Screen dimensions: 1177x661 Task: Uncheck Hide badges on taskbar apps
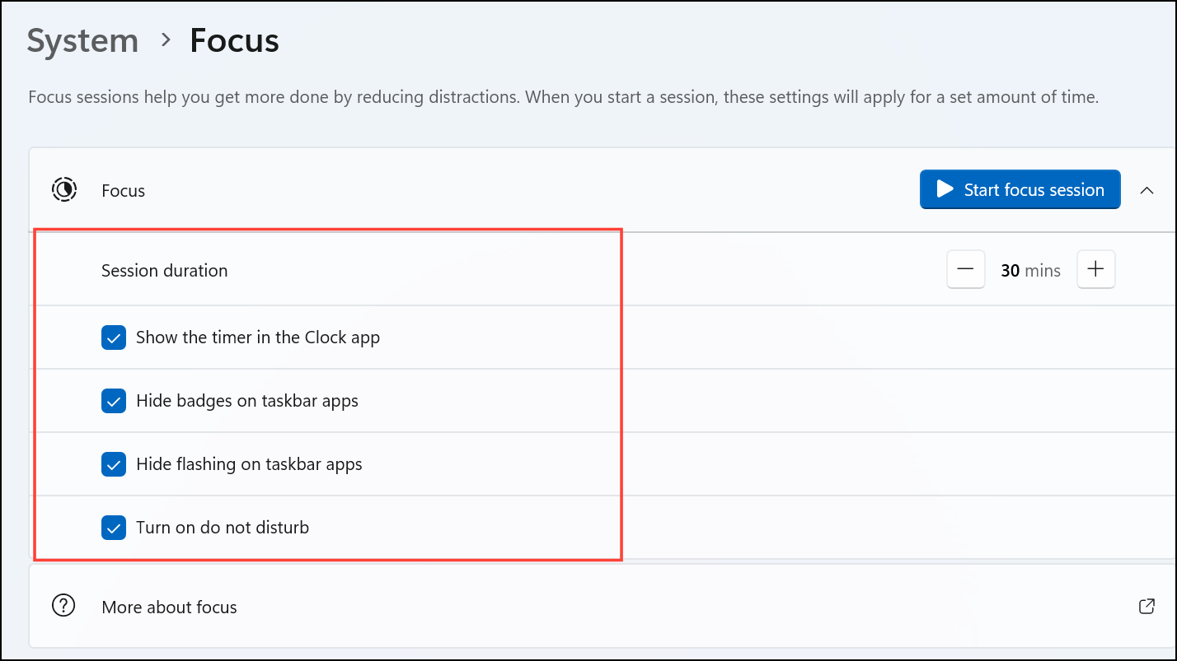click(x=114, y=401)
